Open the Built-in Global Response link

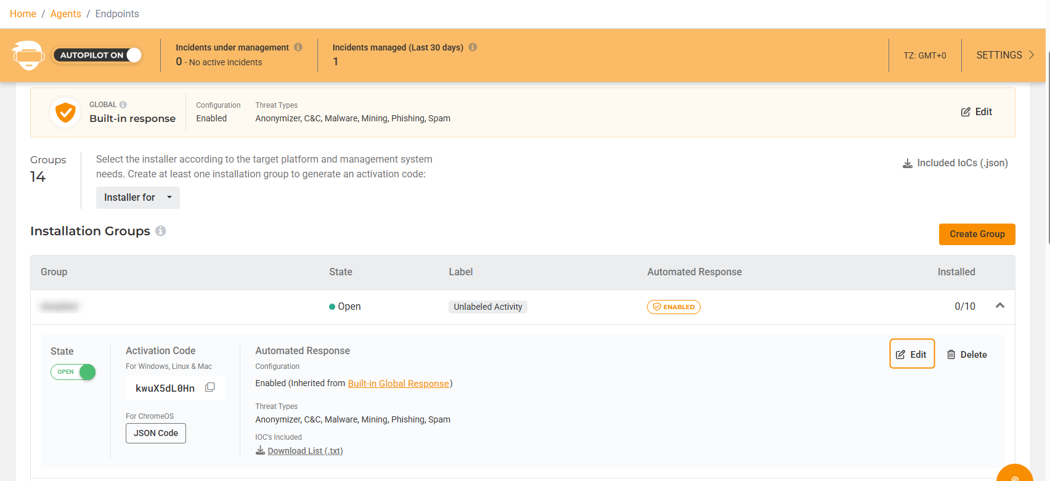point(398,384)
